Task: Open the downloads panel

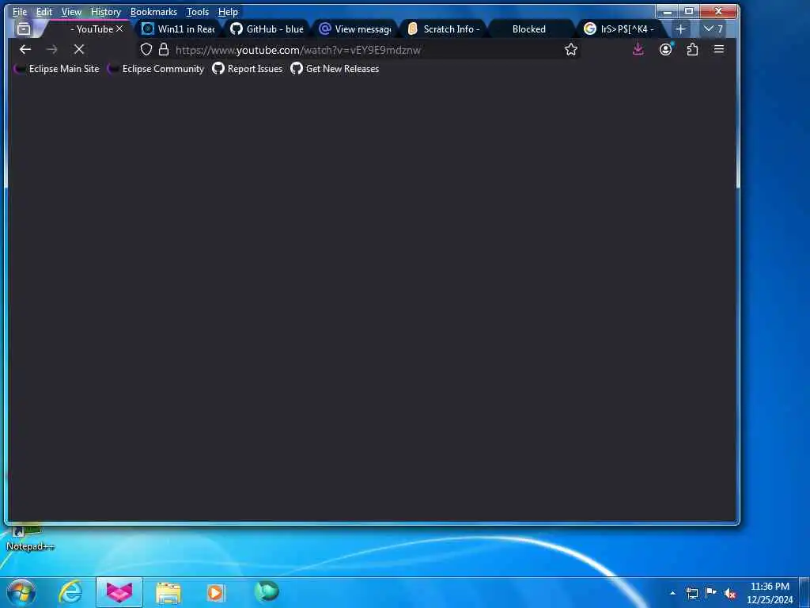Action: pos(638,50)
